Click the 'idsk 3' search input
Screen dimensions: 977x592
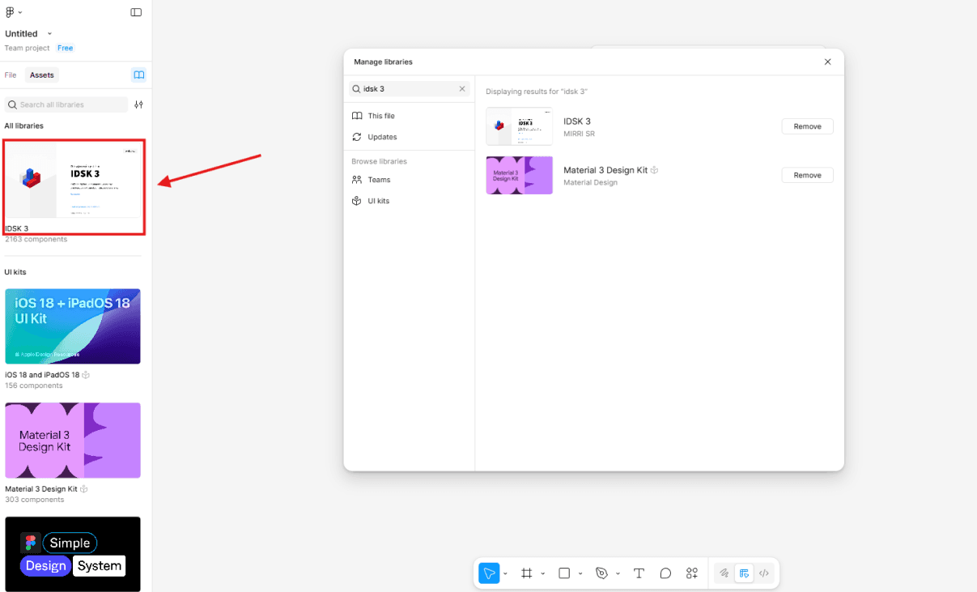coord(409,89)
